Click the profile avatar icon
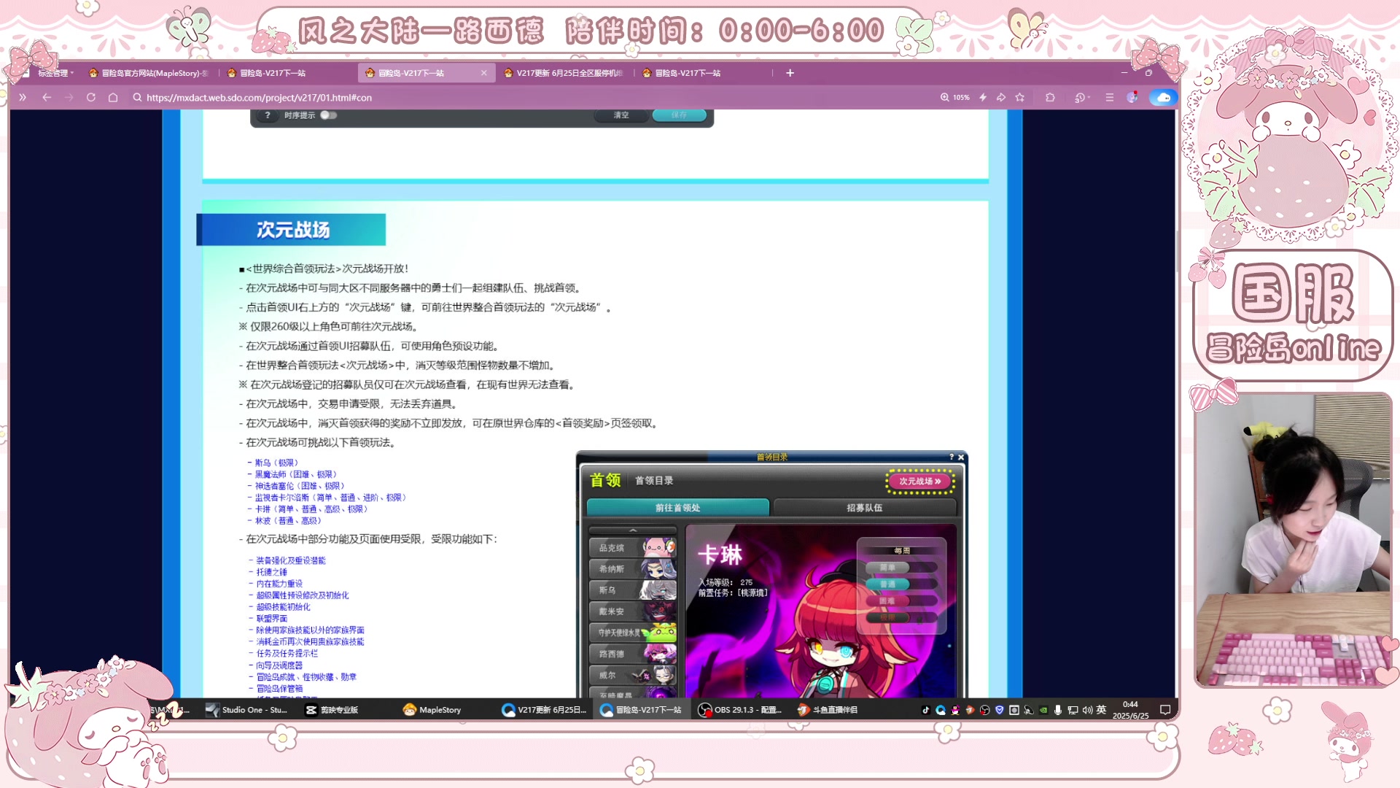The image size is (1400, 788). (x=1132, y=97)
